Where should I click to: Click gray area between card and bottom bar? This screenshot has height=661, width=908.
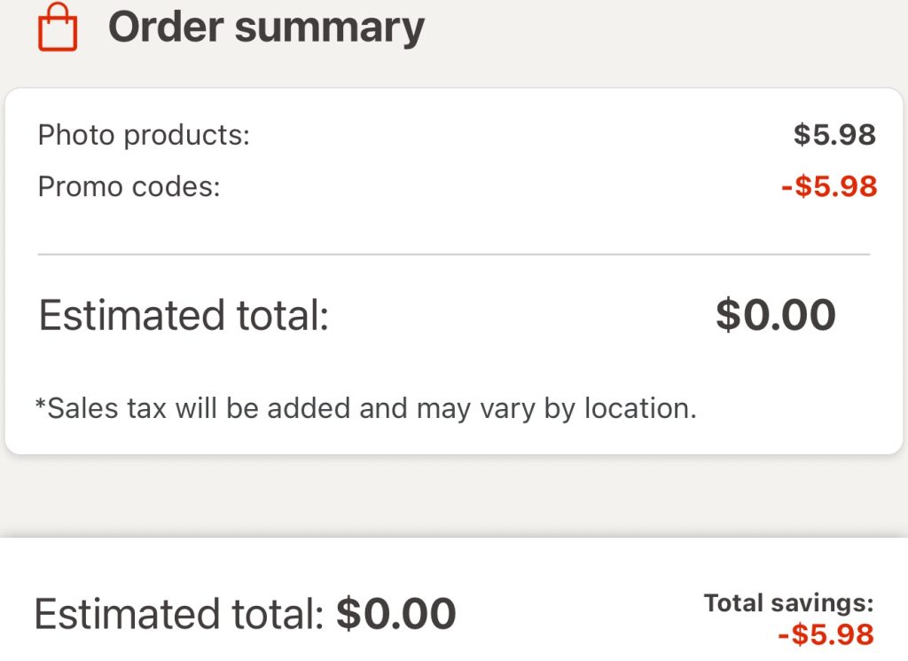453,495
